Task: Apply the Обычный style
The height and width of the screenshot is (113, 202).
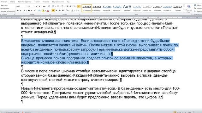Action: tap(87, 8)
